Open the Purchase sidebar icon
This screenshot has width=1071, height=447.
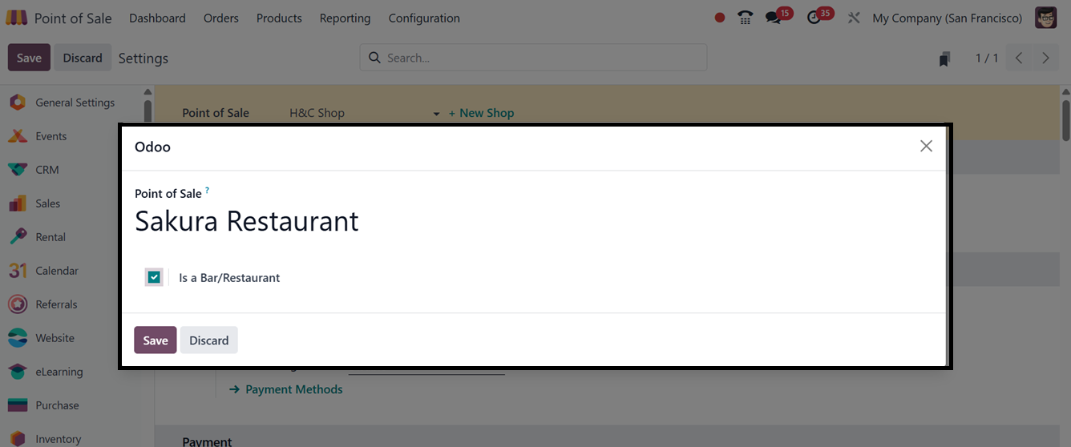point(18,405)
